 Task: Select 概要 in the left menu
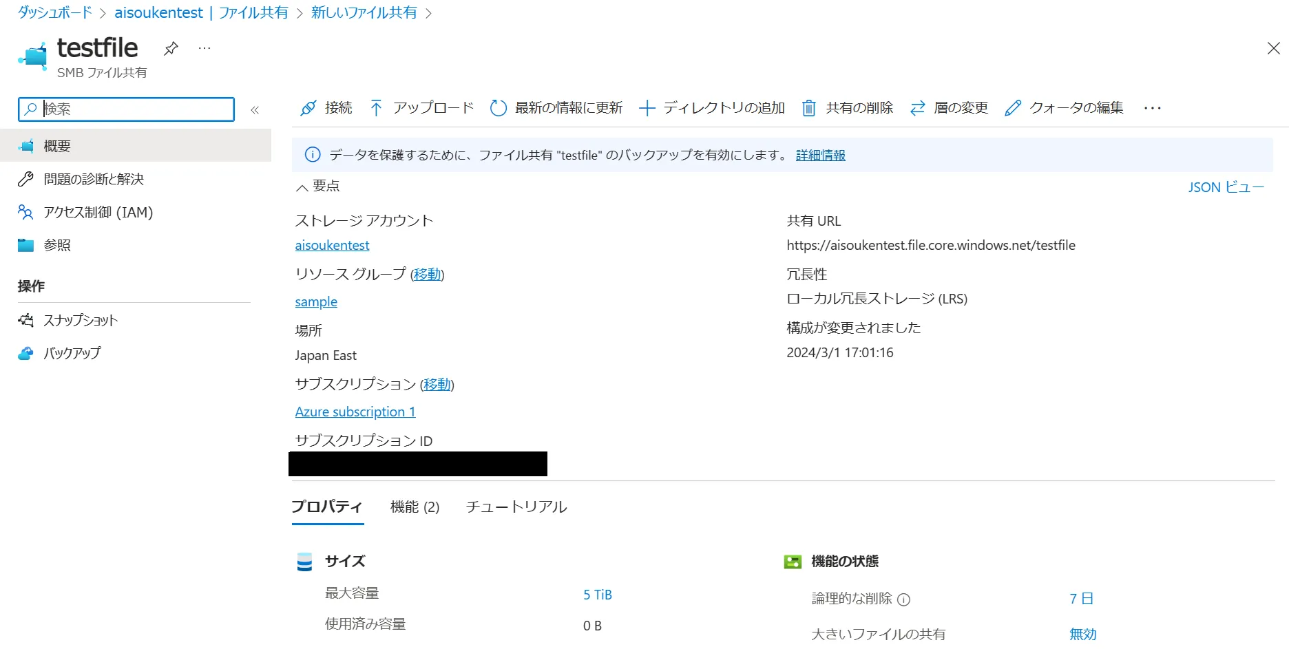136,146
